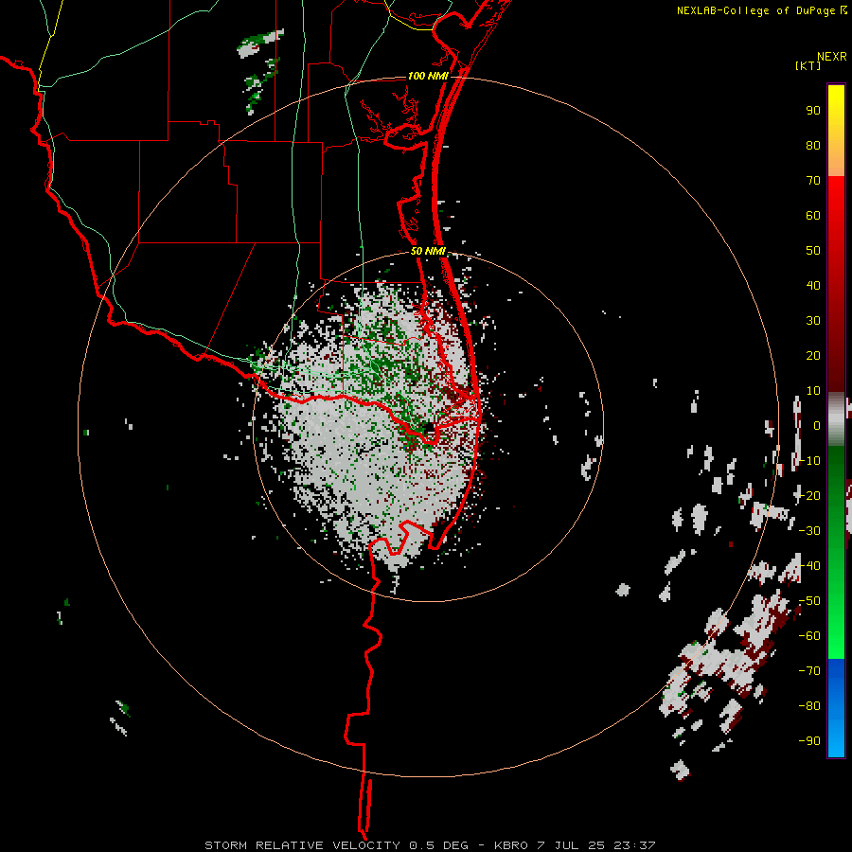Click the 90 value on the velocity scale

click(x=813, y=111)
